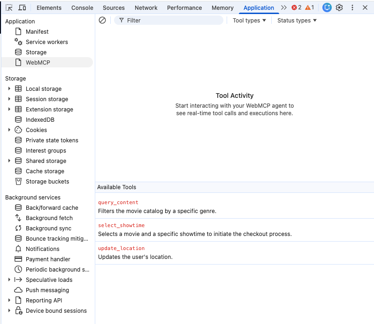Click the Session storage grid icon
Image resolution: width=374 pixels, height=324 pixels.
[x=18, y=99]
